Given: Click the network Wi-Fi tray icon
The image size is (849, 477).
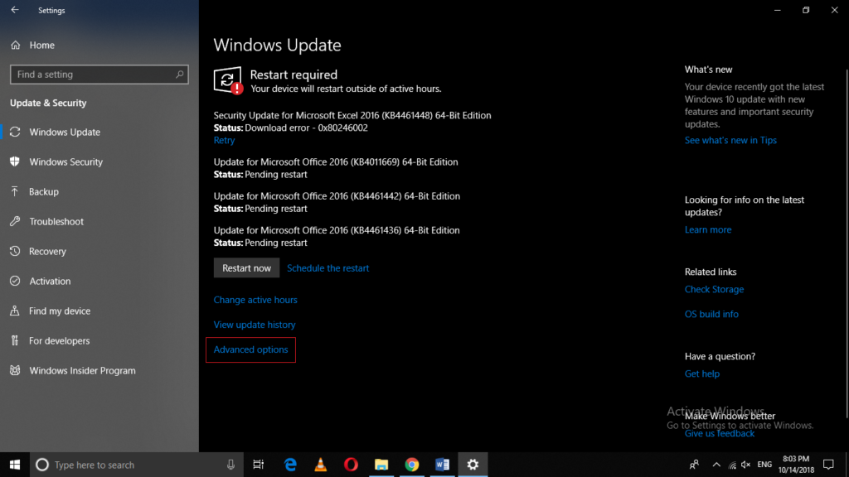Looking at the screenshot, I should pos(732,465).
